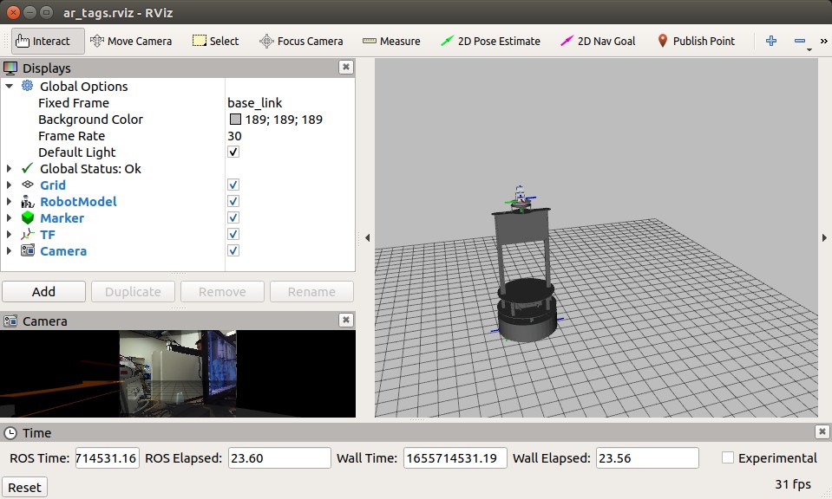This screenshot has height=499, width=832.
Task: Click the Fixed Frame value base_link
Action: coord(255,103)
